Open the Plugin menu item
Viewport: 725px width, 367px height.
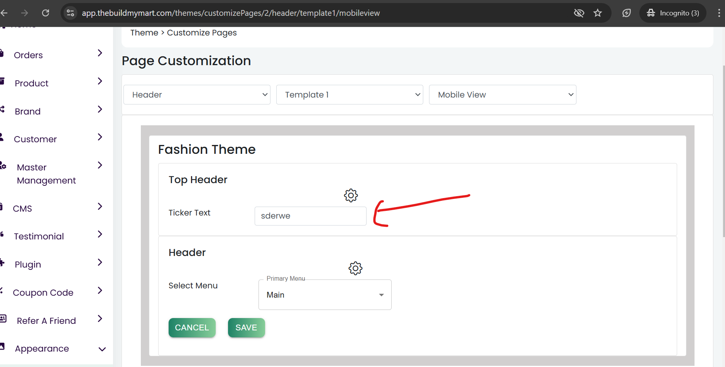[28, 264]
